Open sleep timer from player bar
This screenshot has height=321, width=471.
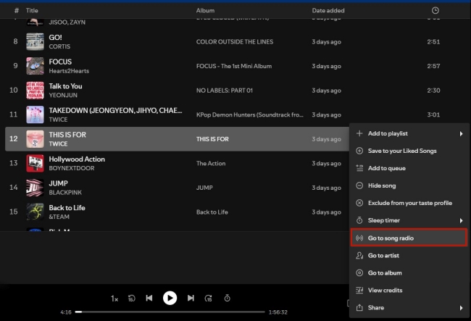(x=227, y=299)
